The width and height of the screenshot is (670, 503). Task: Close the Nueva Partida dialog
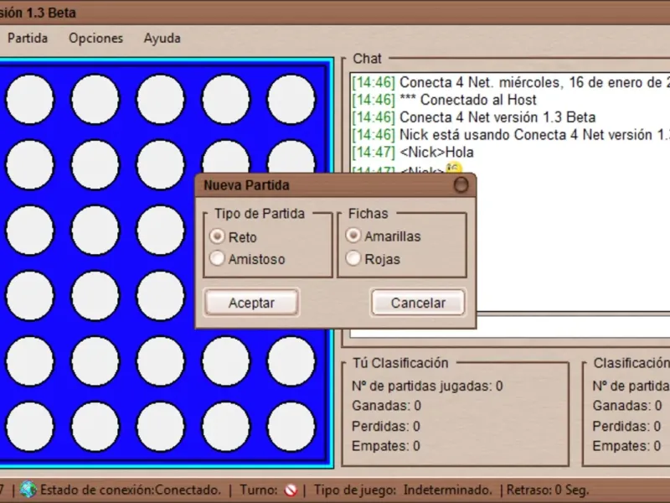click(461, 185)
